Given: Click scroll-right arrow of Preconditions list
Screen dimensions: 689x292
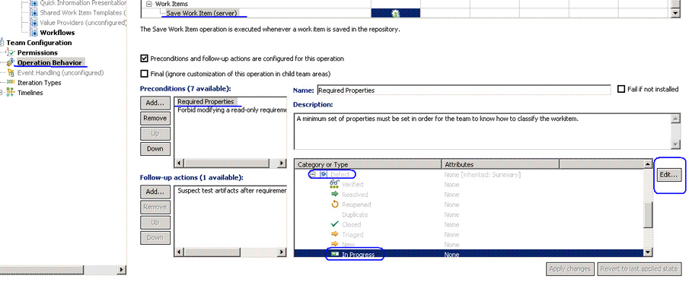Looking at the screenshot, I should tap(282, 163).
